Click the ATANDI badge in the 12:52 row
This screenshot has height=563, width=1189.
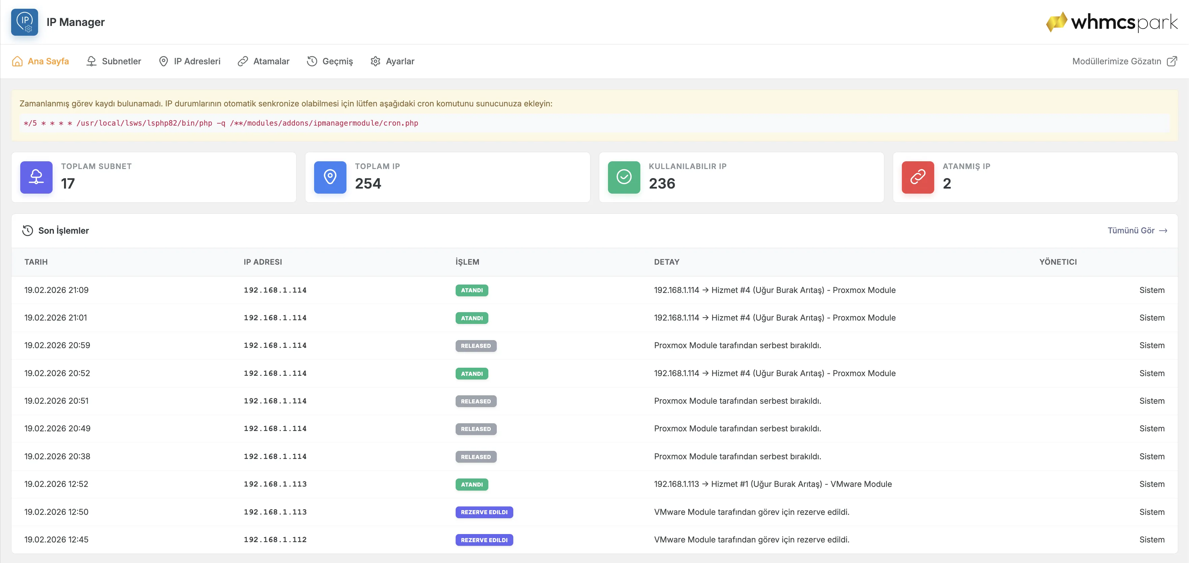[x=472, y=485]
